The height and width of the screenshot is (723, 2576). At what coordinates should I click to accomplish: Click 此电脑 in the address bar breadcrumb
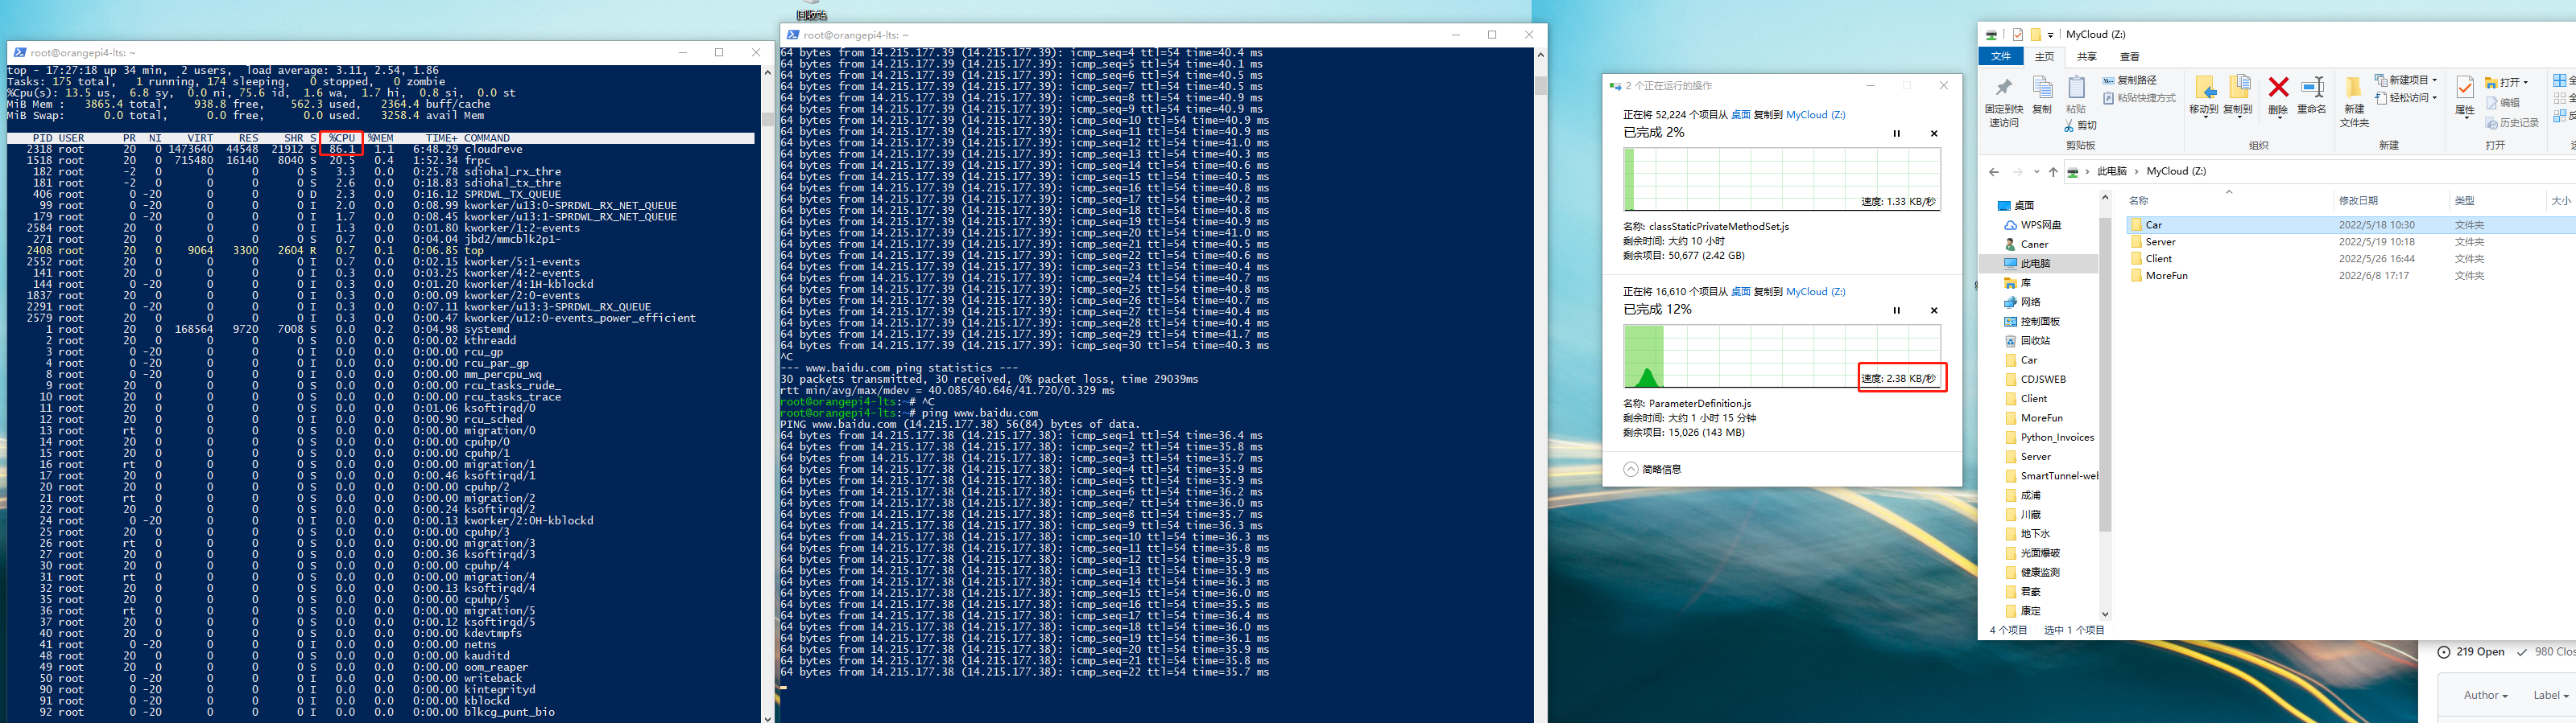tap(2112, 172)
